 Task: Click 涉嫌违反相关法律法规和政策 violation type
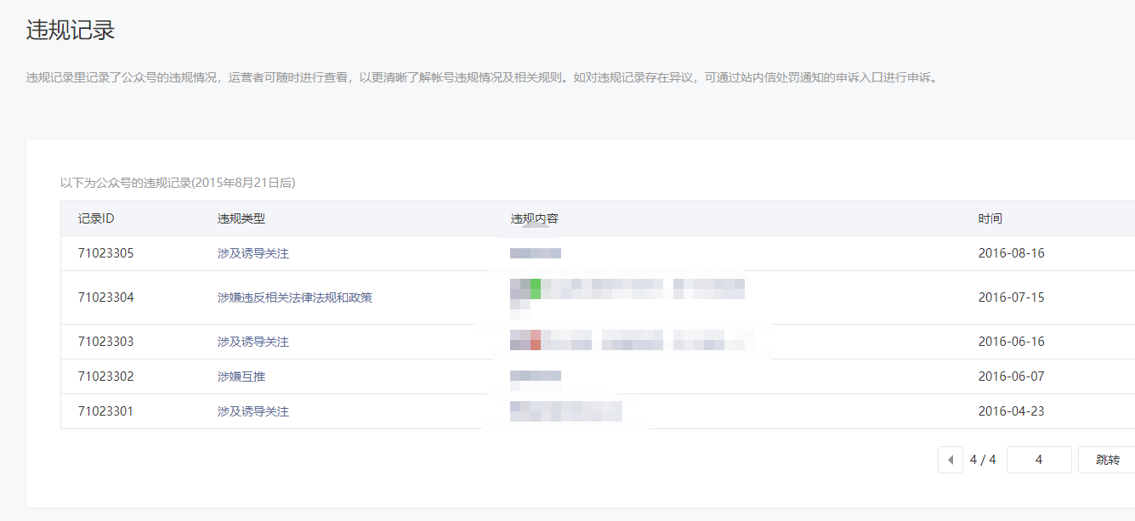point(294,297)
